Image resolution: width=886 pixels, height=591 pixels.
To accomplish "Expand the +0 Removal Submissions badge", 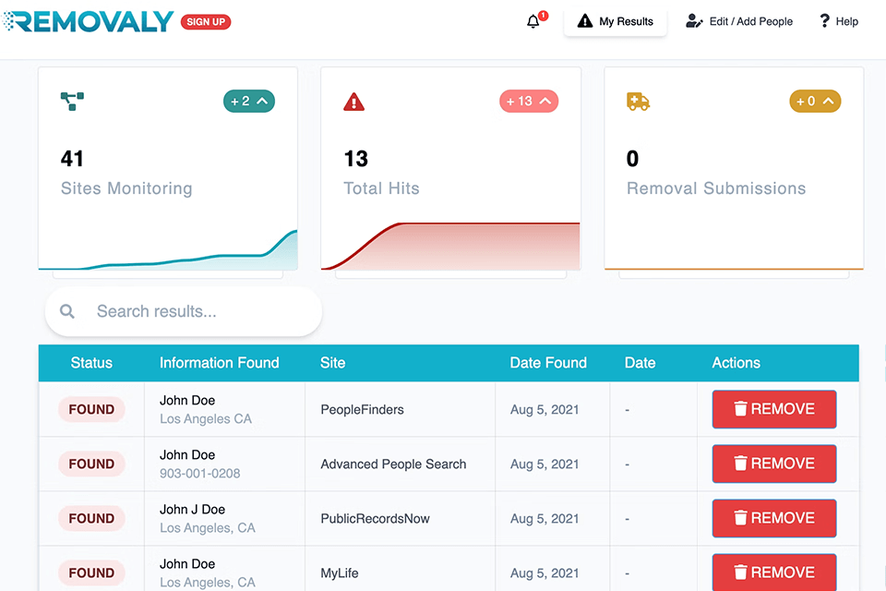I will coord(815,102).
